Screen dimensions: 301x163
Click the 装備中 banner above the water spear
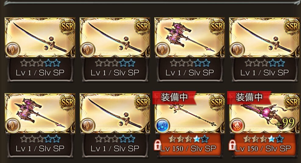[174, 97]
